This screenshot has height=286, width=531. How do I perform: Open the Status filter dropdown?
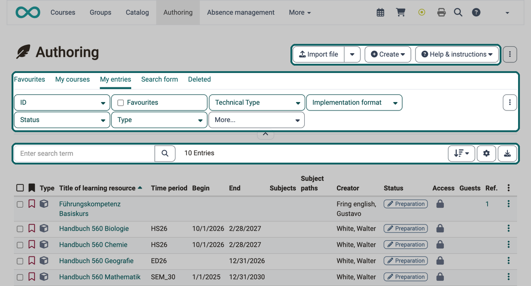coord(62,120)
